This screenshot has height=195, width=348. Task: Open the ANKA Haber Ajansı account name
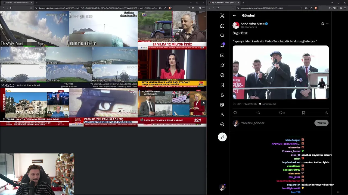[x=253, y=24]
